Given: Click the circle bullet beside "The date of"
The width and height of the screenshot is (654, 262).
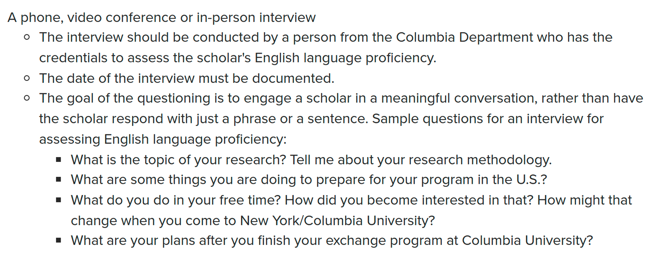Looking at the screenshot, I should click(27, 78).
